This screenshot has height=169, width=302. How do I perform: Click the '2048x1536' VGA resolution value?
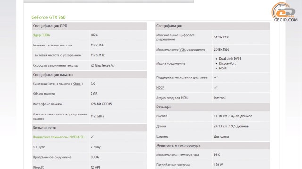tap(221, 49)
